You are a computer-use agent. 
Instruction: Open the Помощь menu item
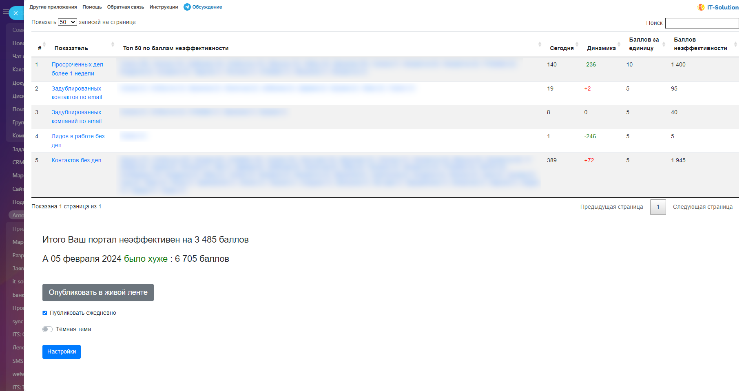pyautogui.click(x=92, y=7)
